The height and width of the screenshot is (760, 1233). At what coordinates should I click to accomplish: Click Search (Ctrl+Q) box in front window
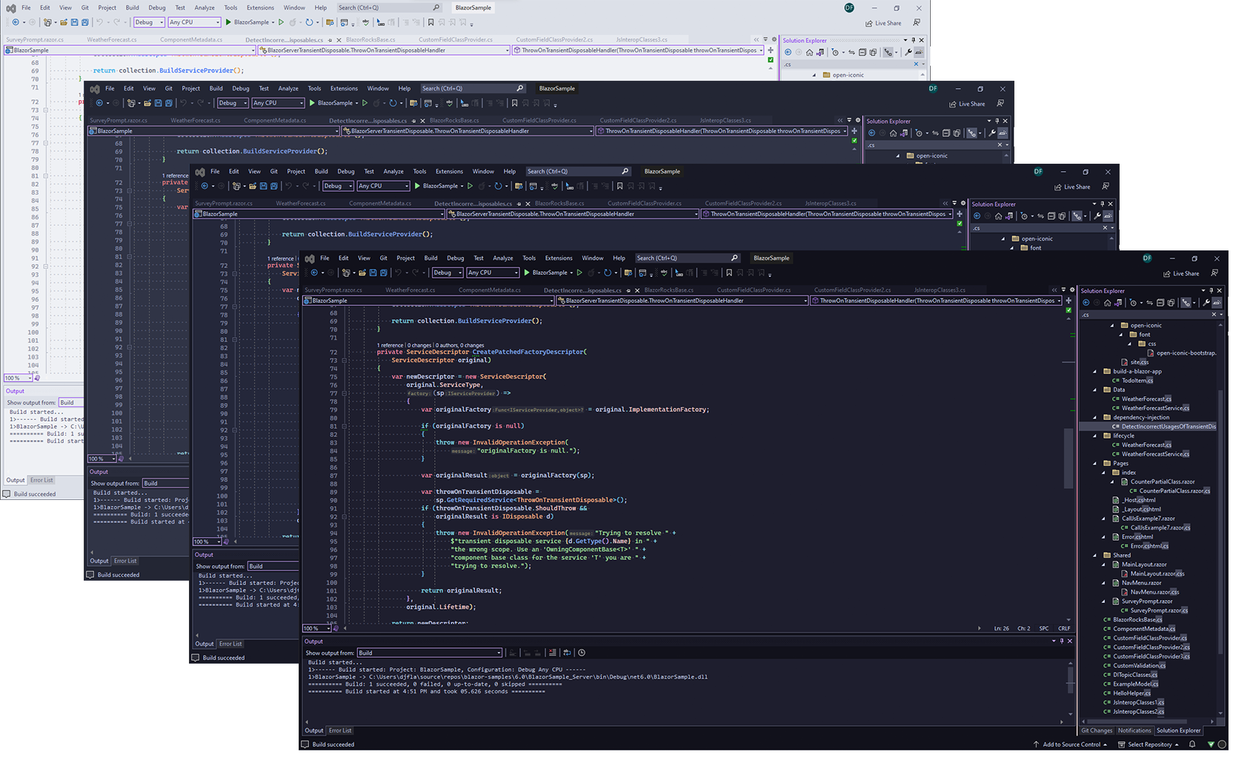(688, 259)
